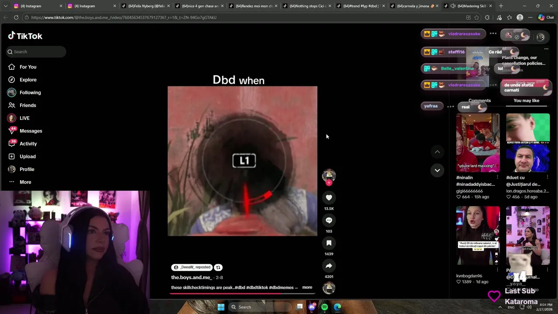Expand the caption with more
Screen dimensions: 558x314
[307, 287]
